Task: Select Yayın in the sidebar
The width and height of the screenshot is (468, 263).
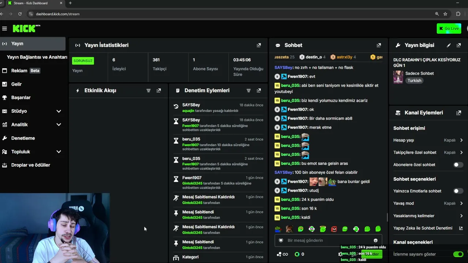Action: pyautogui.click(x=33, y=43)
